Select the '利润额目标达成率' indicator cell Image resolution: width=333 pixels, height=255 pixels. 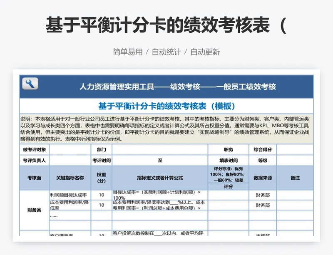coord(70,195)
